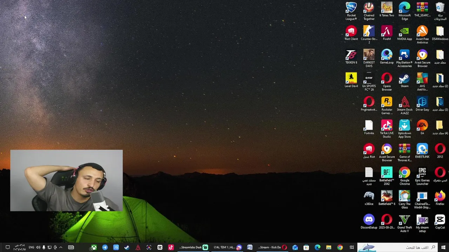
Task: Open x360ce controller icon
Action: click(369, 198)
